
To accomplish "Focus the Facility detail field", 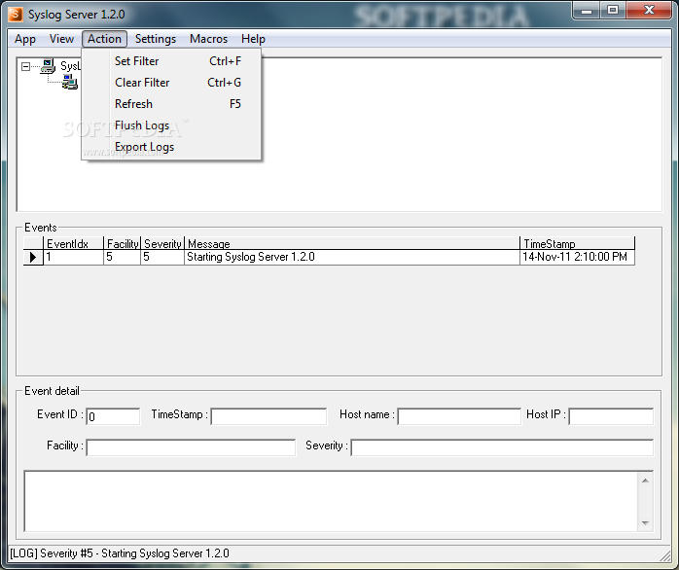I will pos(191,447).
